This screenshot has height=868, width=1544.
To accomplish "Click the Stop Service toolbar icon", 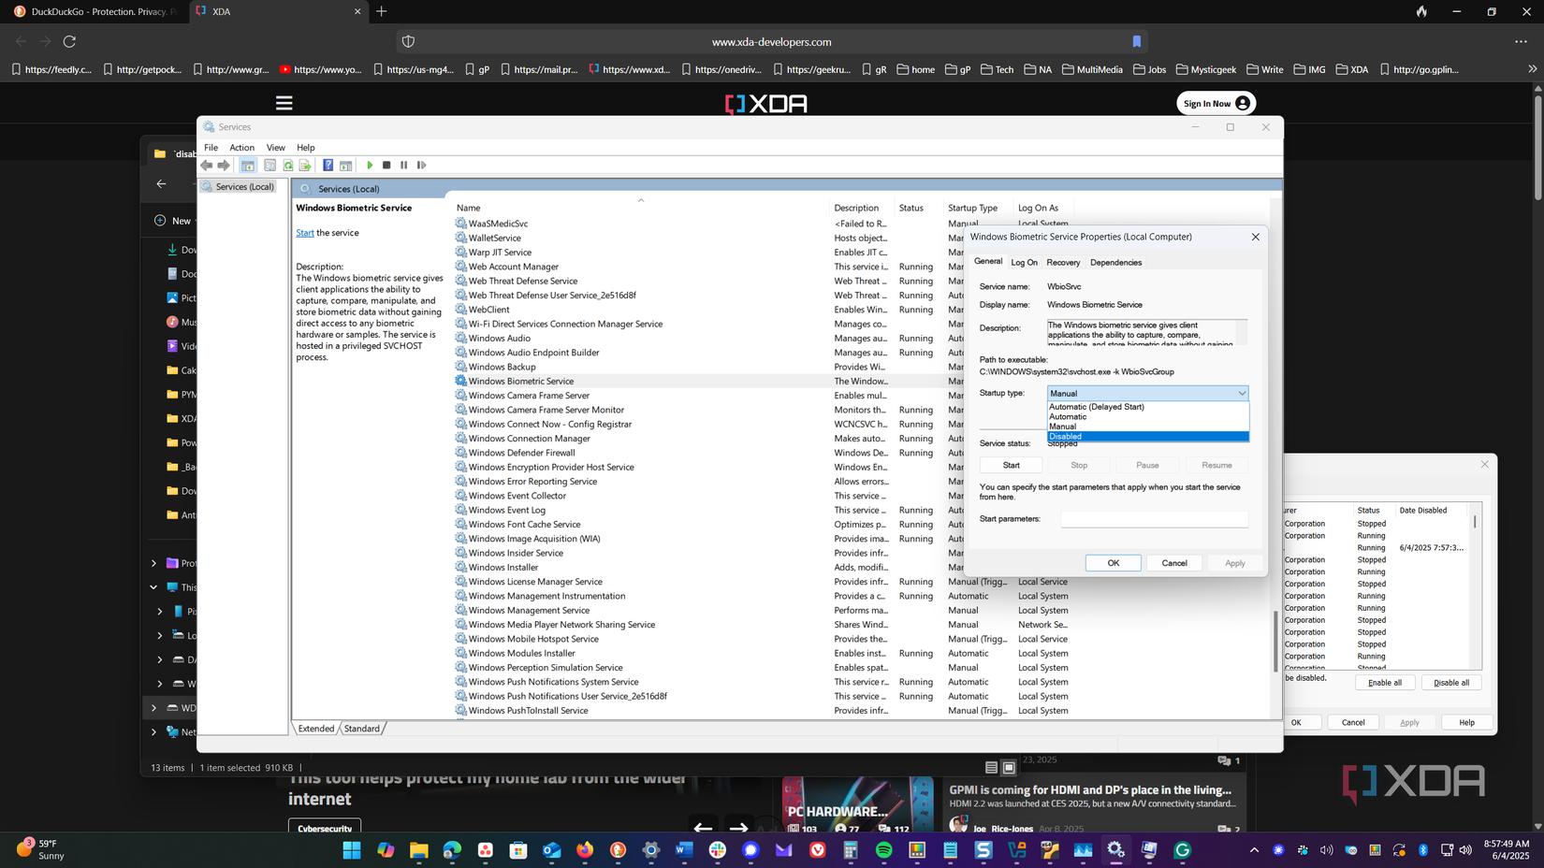I will tap(386, 166).
